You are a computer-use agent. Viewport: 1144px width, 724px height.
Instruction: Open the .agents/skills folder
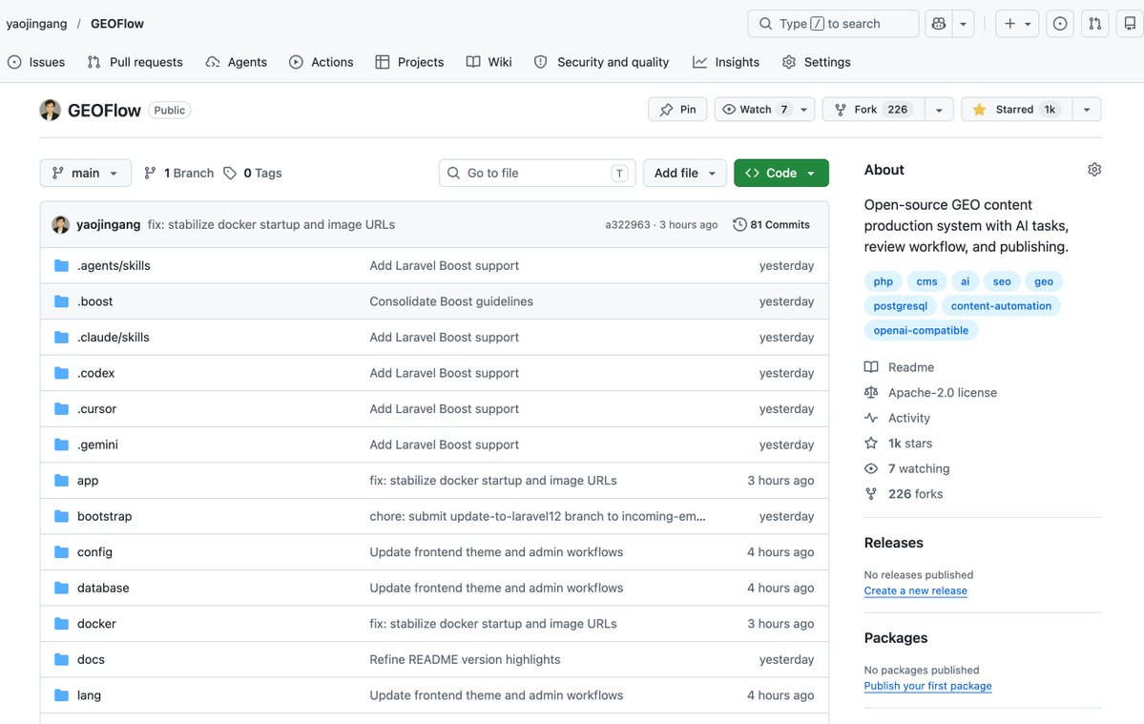click(114, 265)
